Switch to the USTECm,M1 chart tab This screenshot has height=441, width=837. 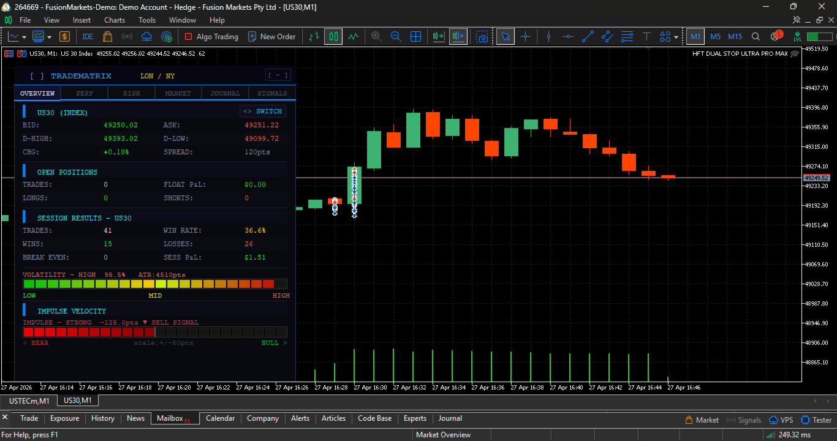pos(29,401)
